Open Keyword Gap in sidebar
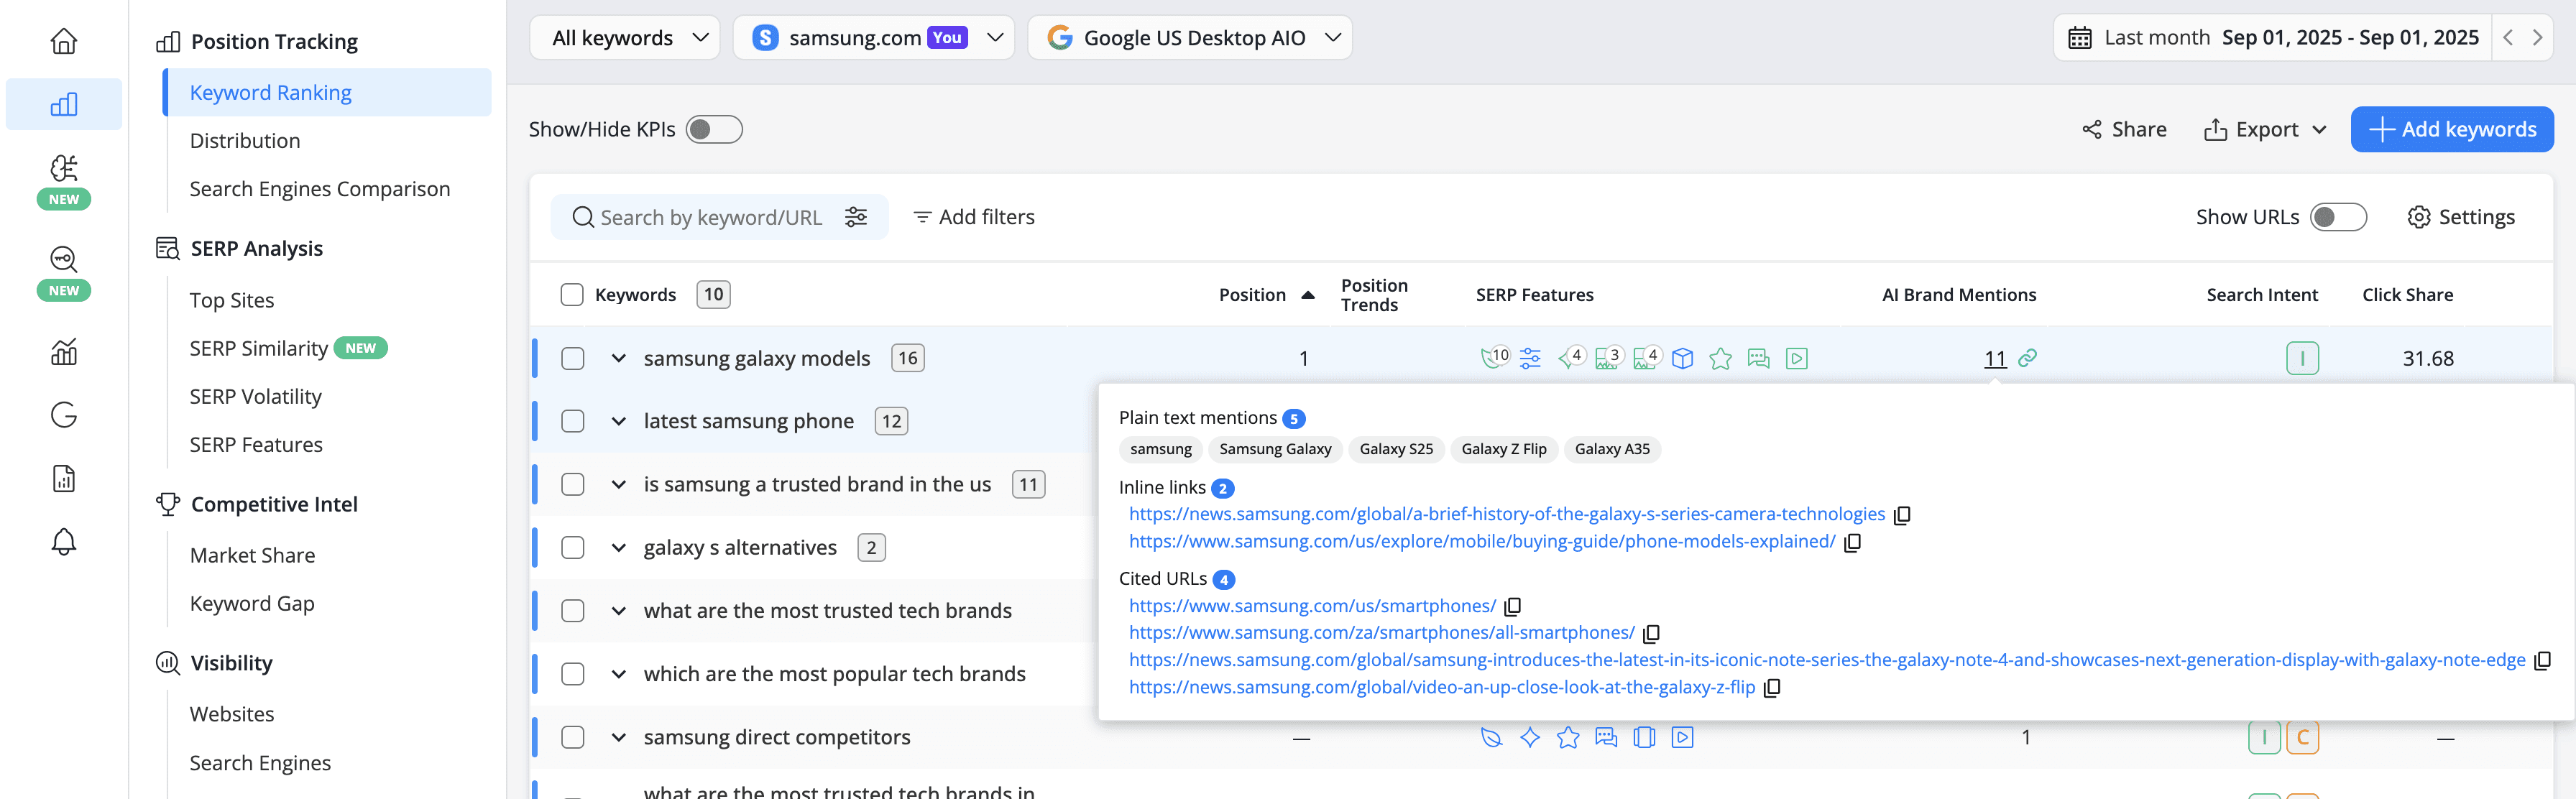Viewport: 2576px width, 799px height. click(252, 604)
